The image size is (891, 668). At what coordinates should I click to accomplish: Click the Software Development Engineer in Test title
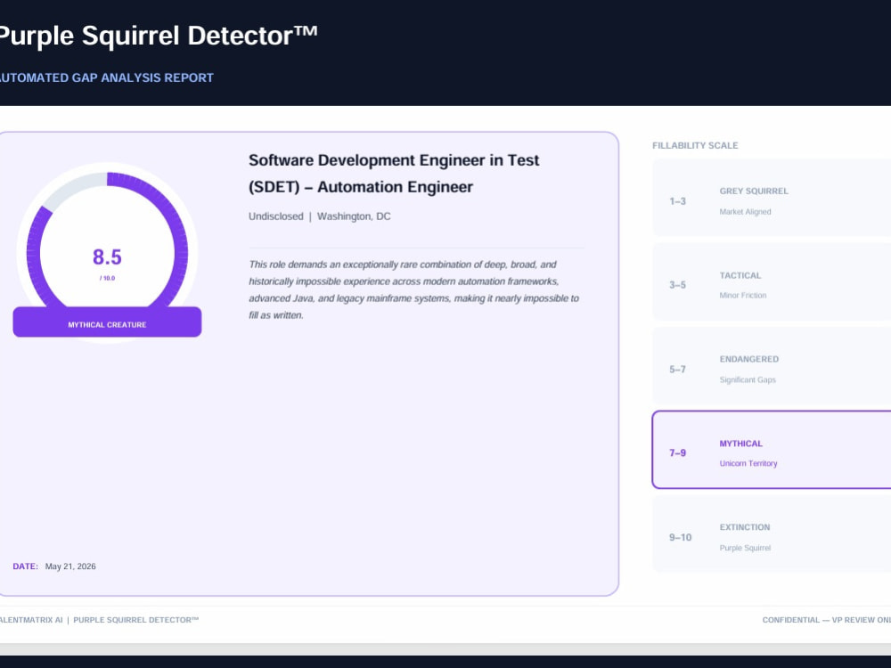coord(394,174)
